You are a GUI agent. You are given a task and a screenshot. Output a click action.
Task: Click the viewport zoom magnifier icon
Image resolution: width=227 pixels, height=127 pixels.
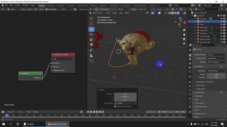tap(184, 30)
